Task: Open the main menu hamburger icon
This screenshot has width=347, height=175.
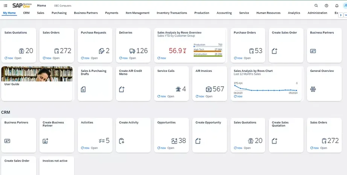Action: tap(5, 6)
